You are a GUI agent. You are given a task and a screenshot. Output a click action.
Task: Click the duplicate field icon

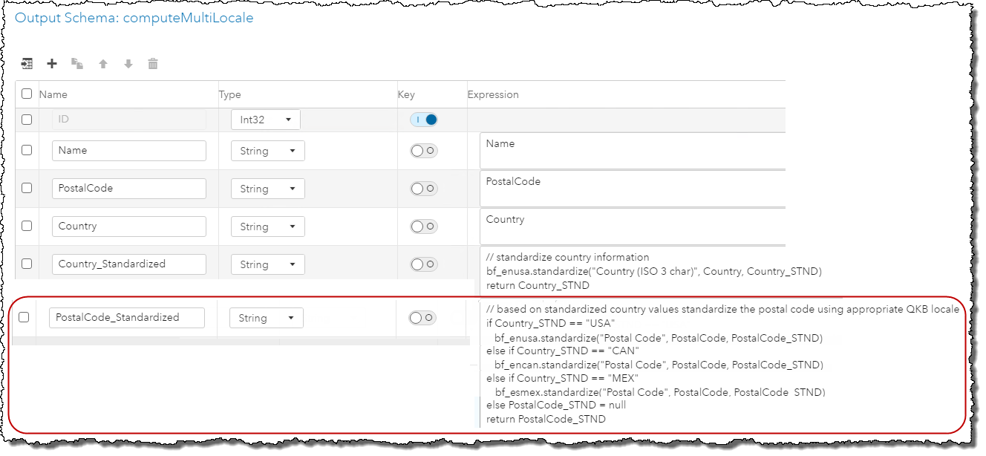77,64
